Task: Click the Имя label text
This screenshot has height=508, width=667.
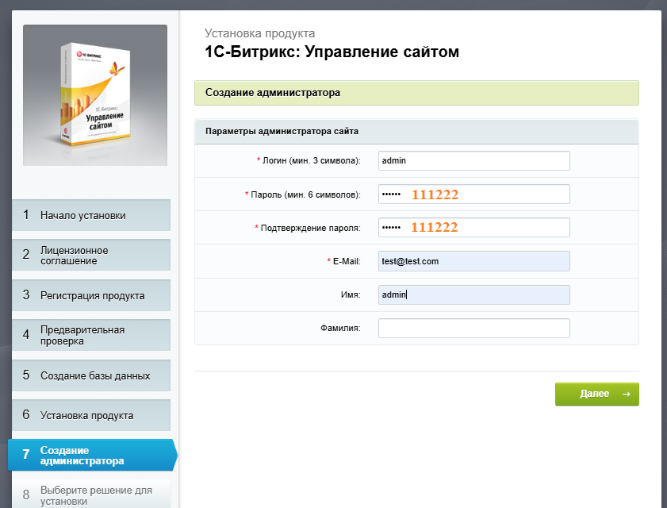Action: (x=351, y=294)
